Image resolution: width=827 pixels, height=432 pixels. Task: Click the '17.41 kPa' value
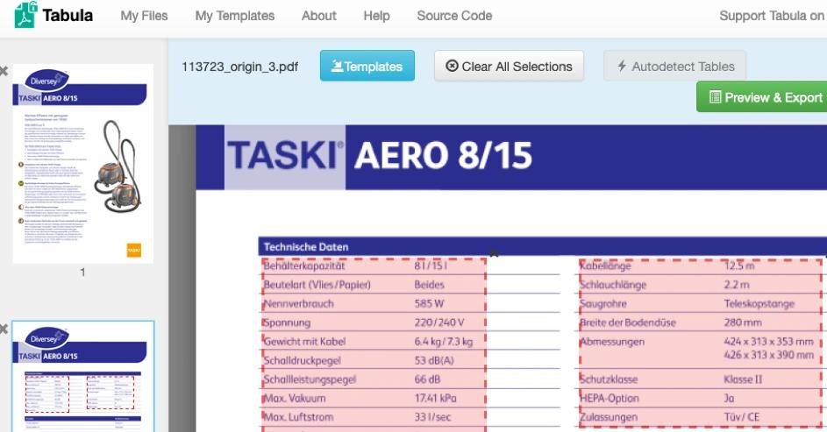(436, 399)
